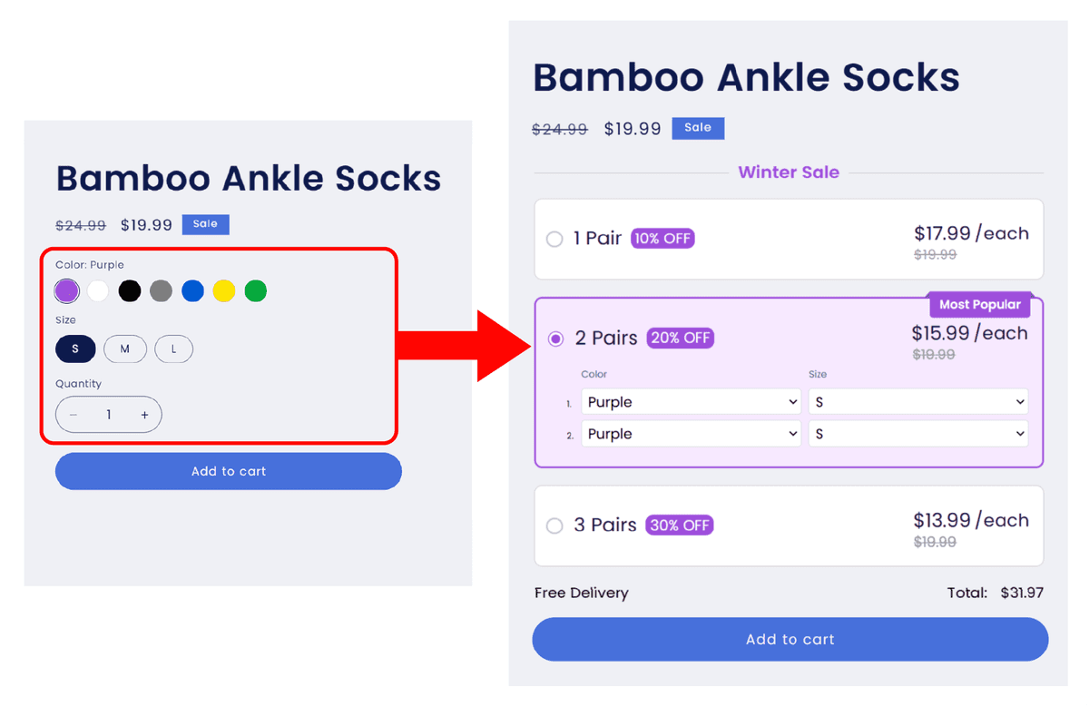Image resolution: width=1089 pixels, height=707 pixels.
Task: Select the 1 Pair radio option
Action: pyautogui.click(x=554, y=240)
